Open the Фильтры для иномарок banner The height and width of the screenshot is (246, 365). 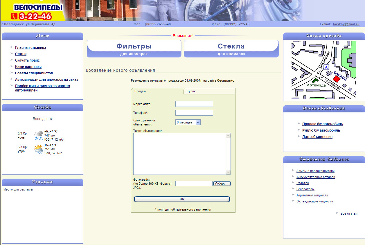pos(134,49)
